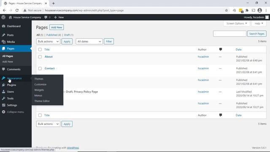This screenshot has width=270, height=152.
Task: Sort by Date column header at top
Action: coord(238,49)
